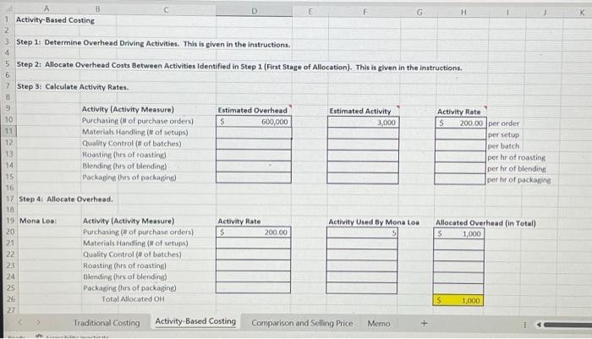Click Estimated Overhead cell for Packaging

(x=254, y=178)
